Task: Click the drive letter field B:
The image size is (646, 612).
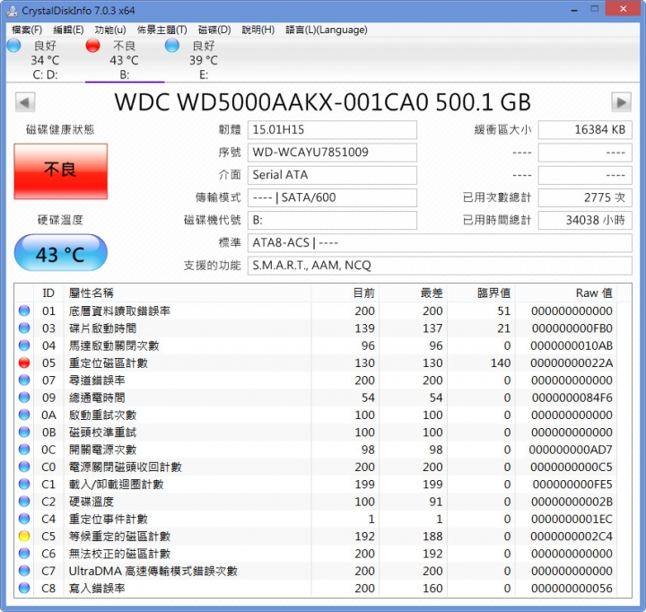Action: pyautogui.click(x=332, y=221)
